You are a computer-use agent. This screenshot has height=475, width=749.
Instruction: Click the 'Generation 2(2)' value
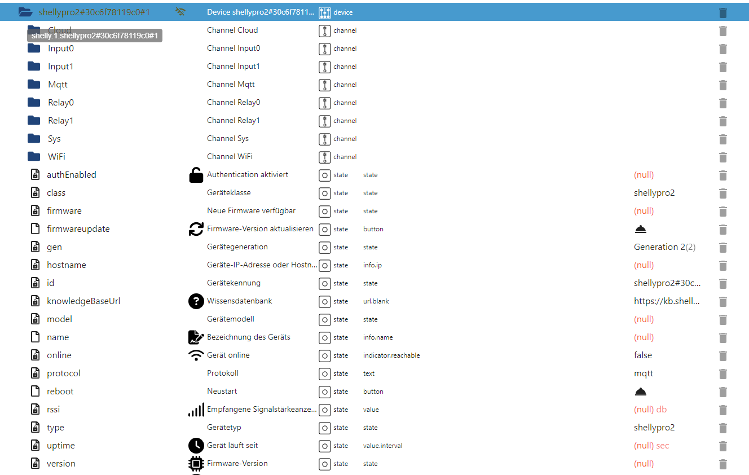click(665, 247)
